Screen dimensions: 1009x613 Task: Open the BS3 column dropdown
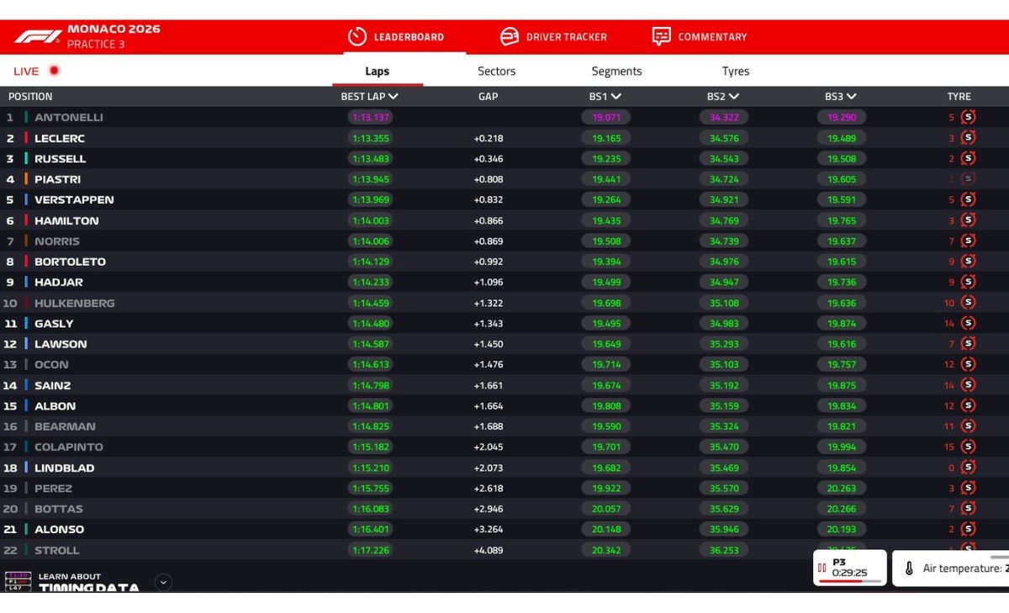coord(852,97)
